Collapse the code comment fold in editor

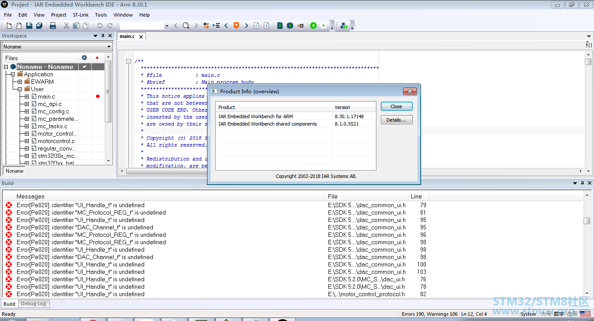point(129,61)
